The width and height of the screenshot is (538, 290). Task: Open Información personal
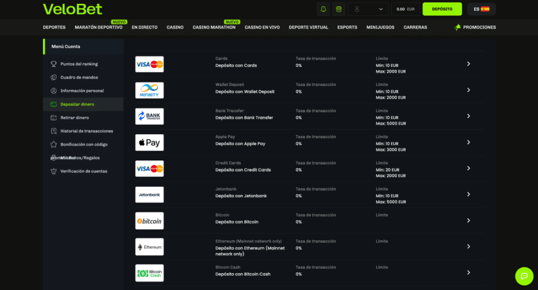(82, 91)
